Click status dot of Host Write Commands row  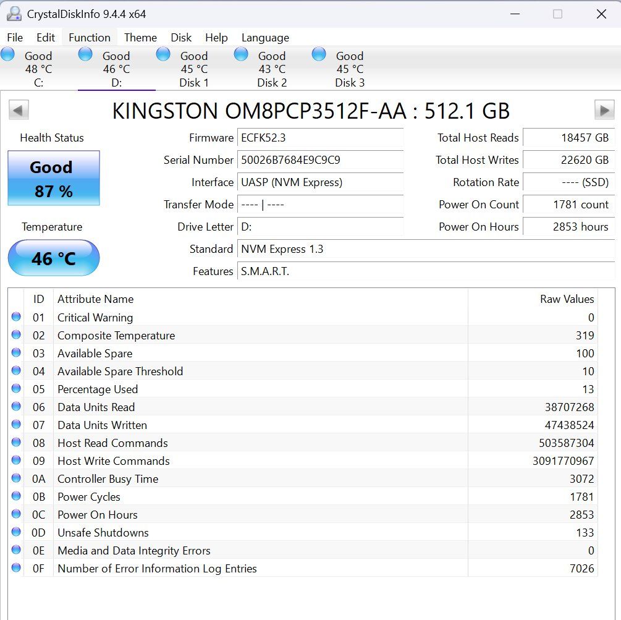(x=16, y=460)
